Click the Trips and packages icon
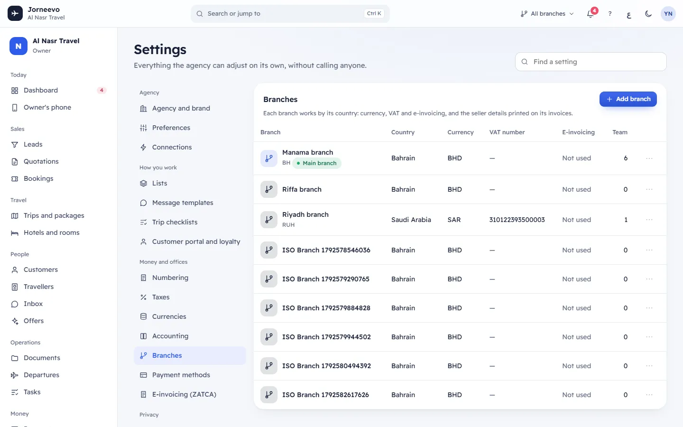683x427 pixels. [x=15, y=216]
